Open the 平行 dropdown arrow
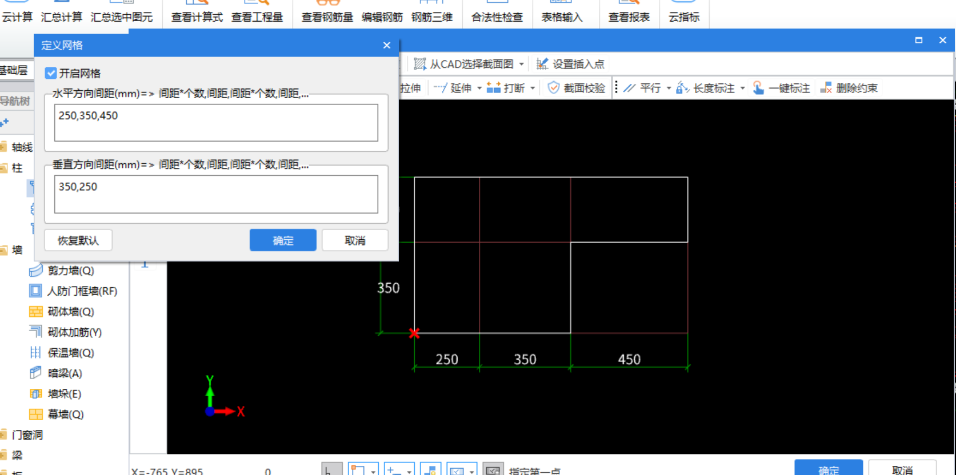 click(x=669, y=88)
